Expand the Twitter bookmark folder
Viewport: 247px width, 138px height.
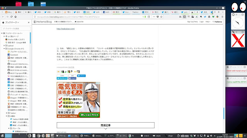tap(7, 113)
